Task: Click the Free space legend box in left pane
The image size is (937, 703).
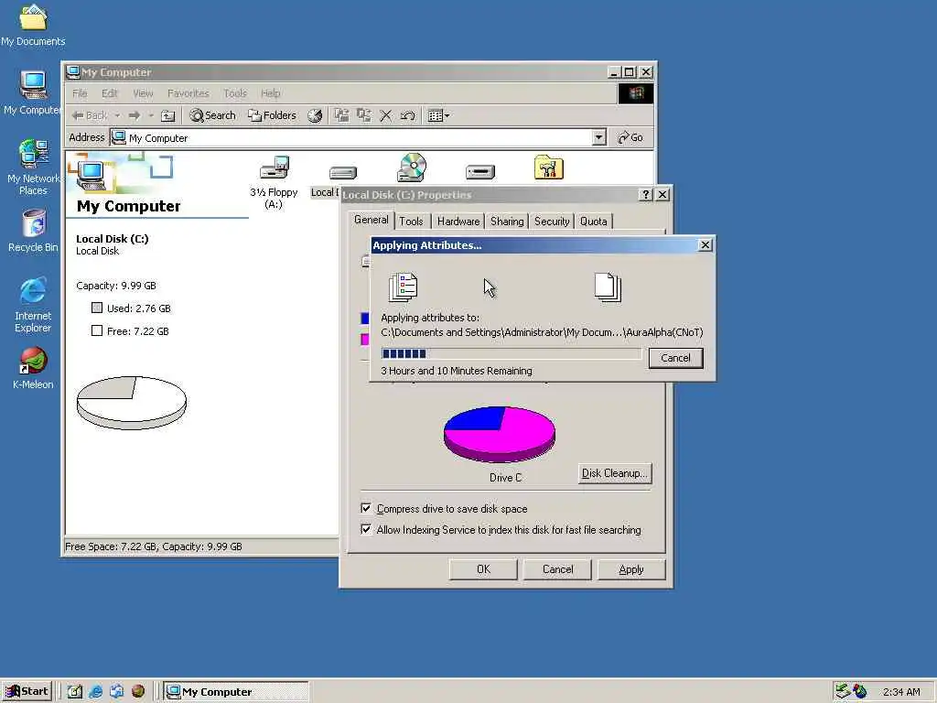Action: (x=97, y=330)
